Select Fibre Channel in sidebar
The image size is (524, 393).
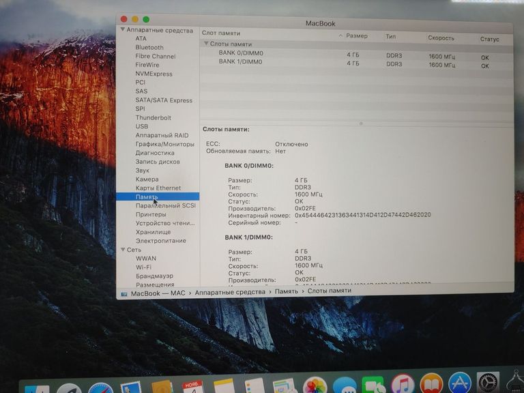pos(156,56)
